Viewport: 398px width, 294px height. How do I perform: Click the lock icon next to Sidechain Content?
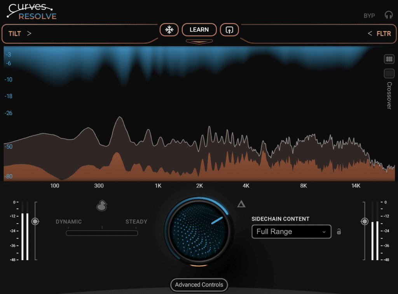coord(338,231)
